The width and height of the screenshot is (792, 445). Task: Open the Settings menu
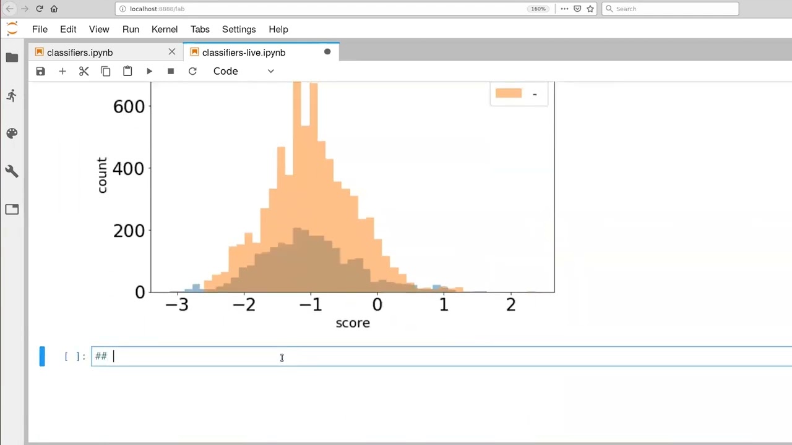point(239,29)
